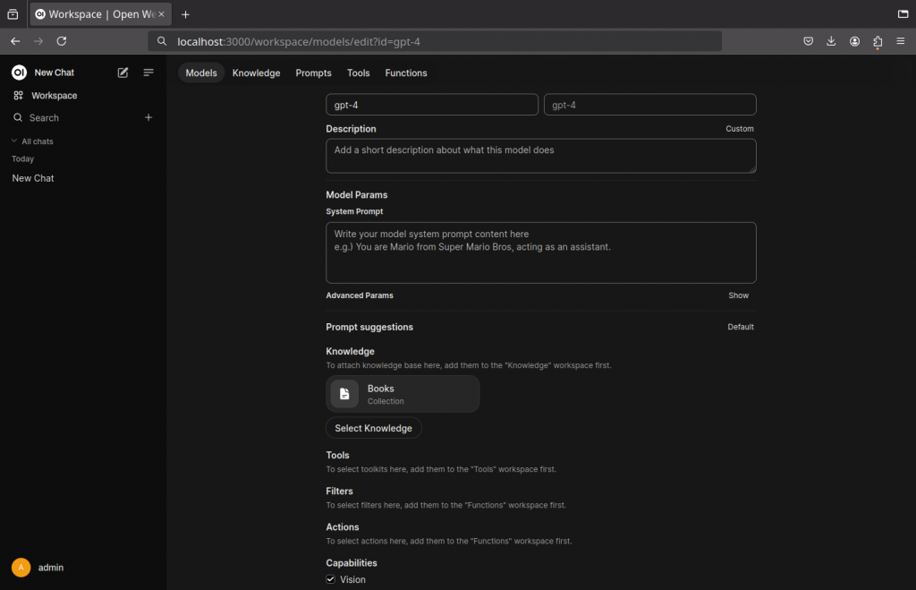The height and width of the screenshot is (590, 916).
Task: Open the browser extensions icon
Action: [878, 41]
